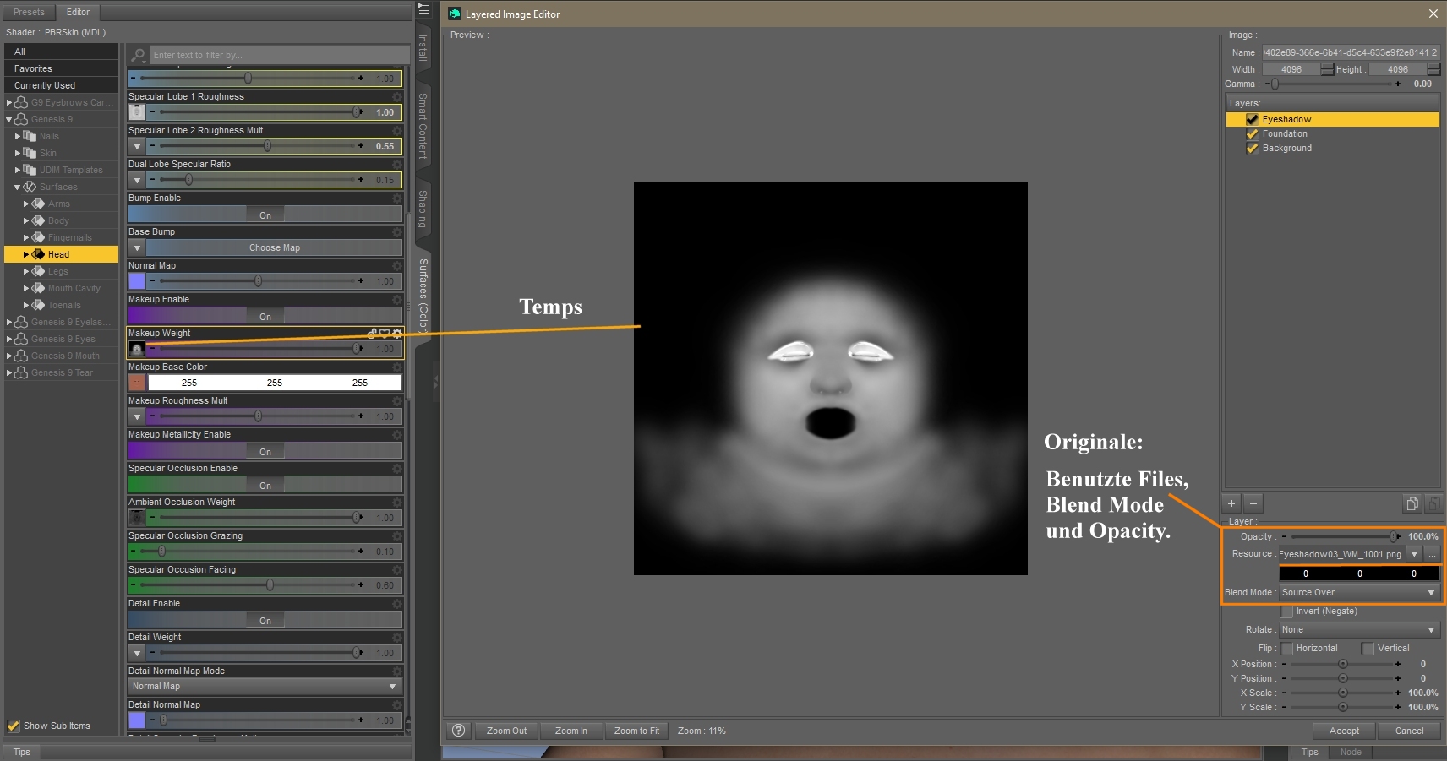Open the Detail Normal Map Mode dropdown
This screenshot has height=761, width=1447.
coord(265,687)
